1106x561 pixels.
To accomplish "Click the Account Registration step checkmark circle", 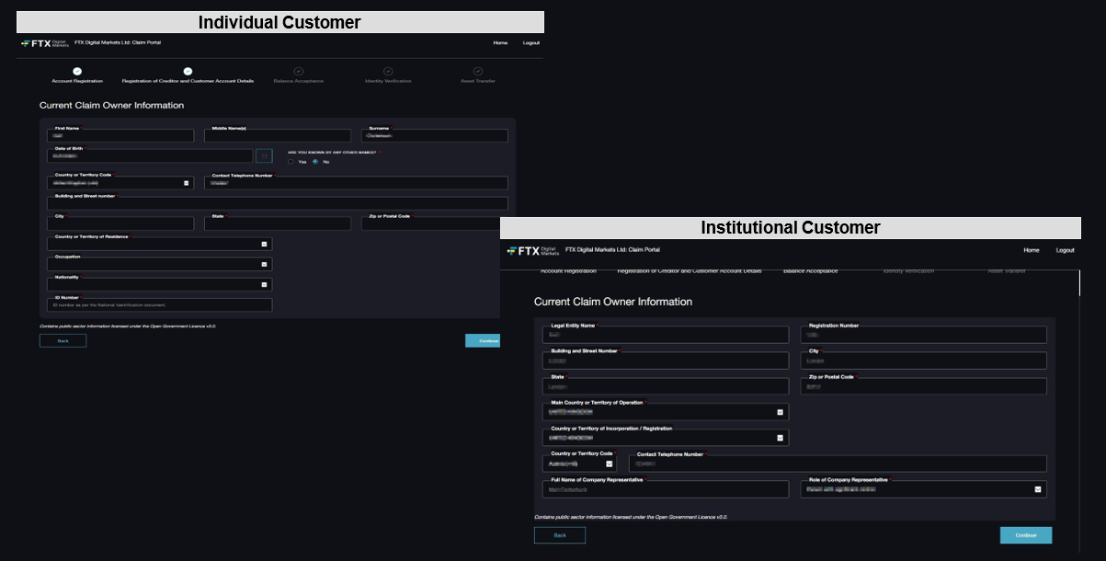I will pyautogui.click(x=77, y=71).
